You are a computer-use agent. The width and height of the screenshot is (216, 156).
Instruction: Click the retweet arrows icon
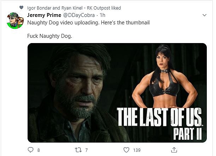pos(79,150)
